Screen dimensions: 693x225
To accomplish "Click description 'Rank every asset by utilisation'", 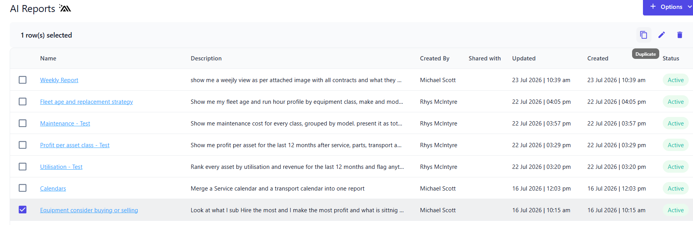I will tap(297, 167).
